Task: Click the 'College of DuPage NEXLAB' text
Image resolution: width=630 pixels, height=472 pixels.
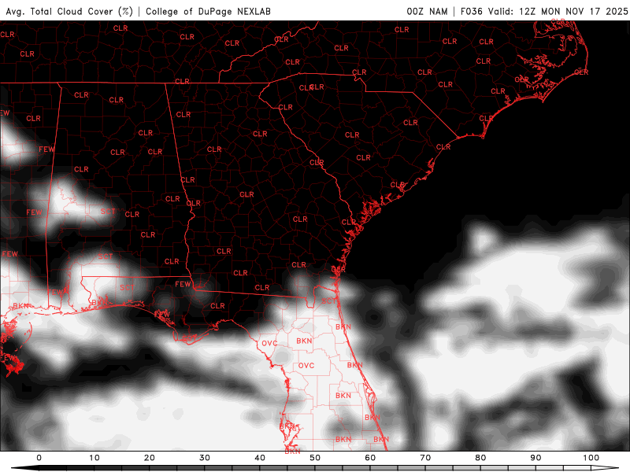Action: pyautogui.click(x=208, y=11)
